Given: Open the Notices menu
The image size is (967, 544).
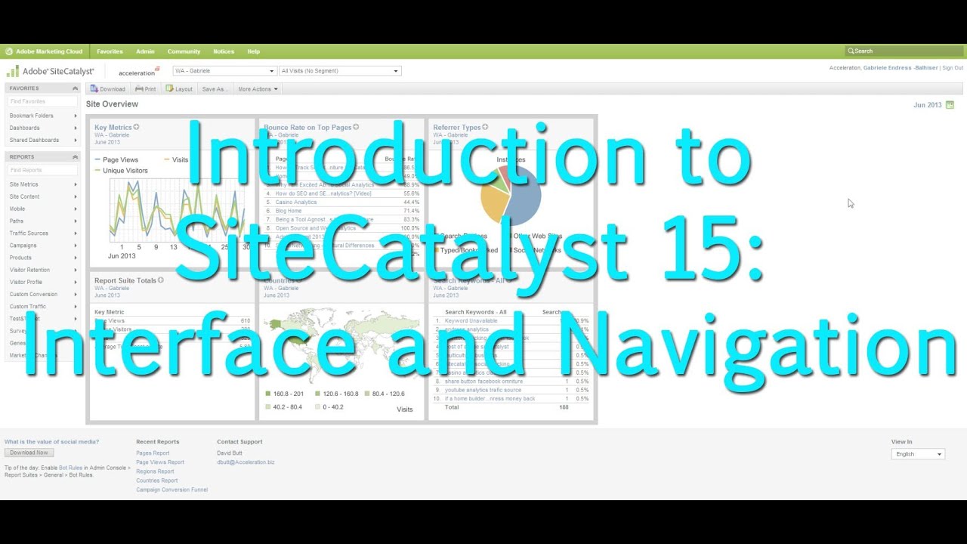Looking at the screenshot, I should 224,51.
